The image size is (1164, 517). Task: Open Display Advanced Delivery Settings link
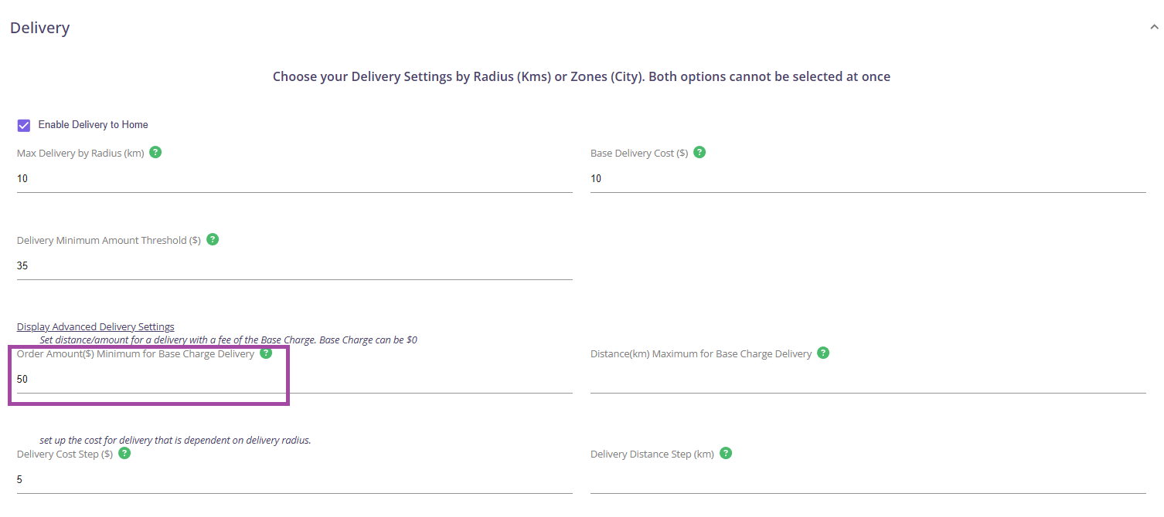coord(96,327)
